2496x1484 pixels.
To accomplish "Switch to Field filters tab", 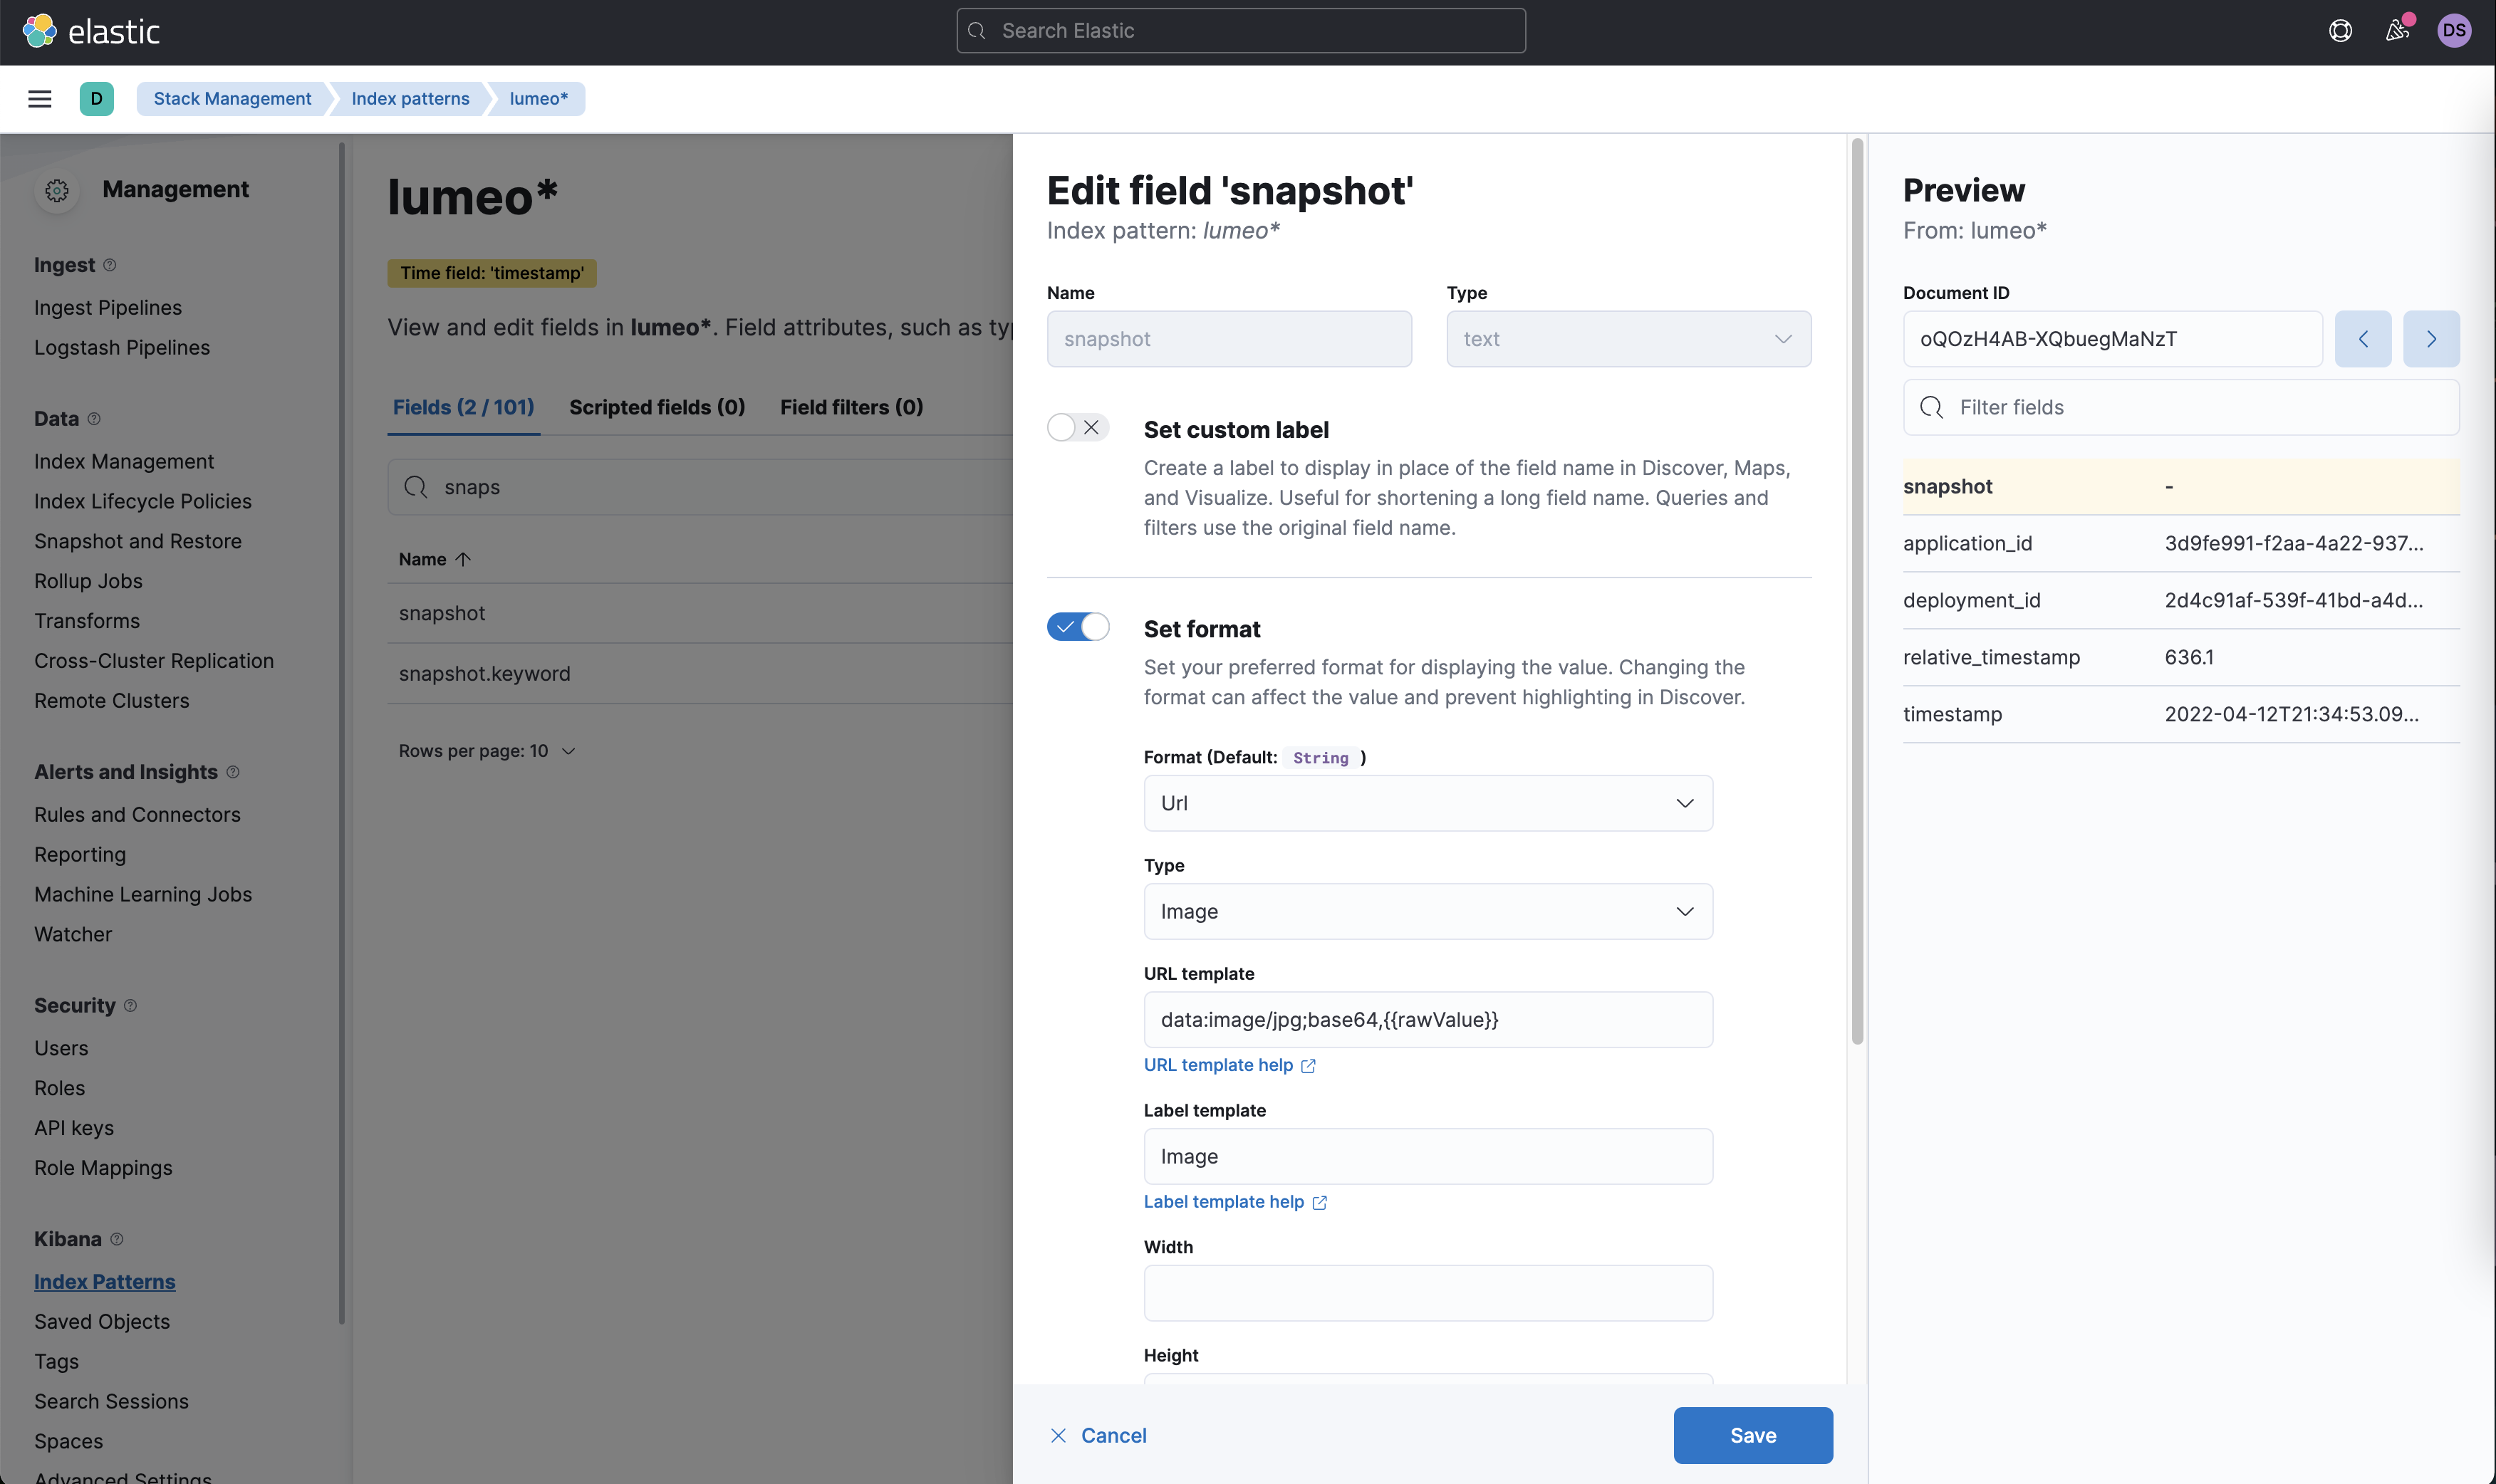I will (851, 407).
